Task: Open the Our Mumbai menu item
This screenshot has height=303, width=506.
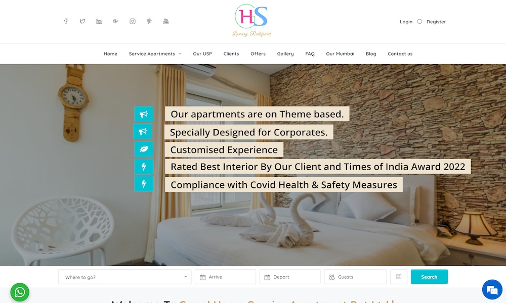Action: click(x=340, y=54)
